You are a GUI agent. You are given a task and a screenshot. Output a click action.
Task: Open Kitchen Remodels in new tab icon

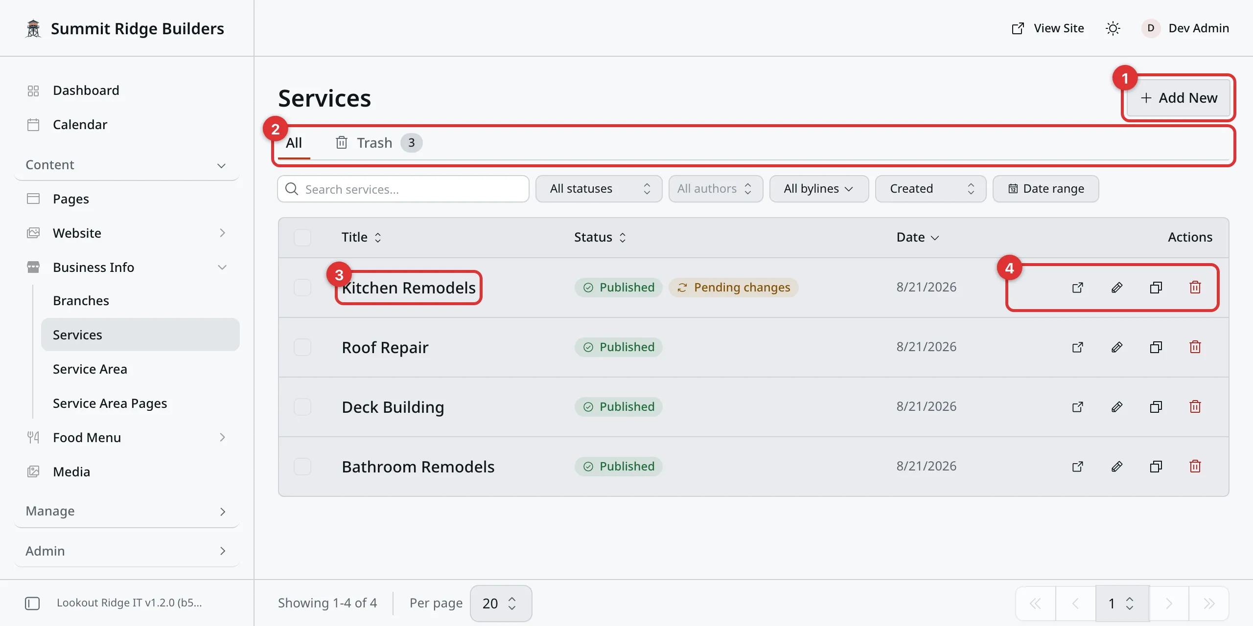tap(1078, 288)
